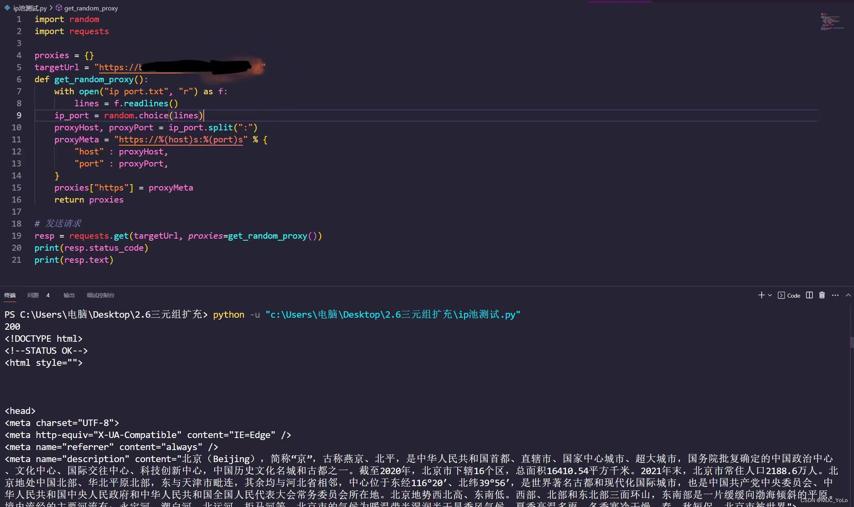Click the 'Code' terminal name label
This screenshot has height=507, width=854.
pos(793,296)
